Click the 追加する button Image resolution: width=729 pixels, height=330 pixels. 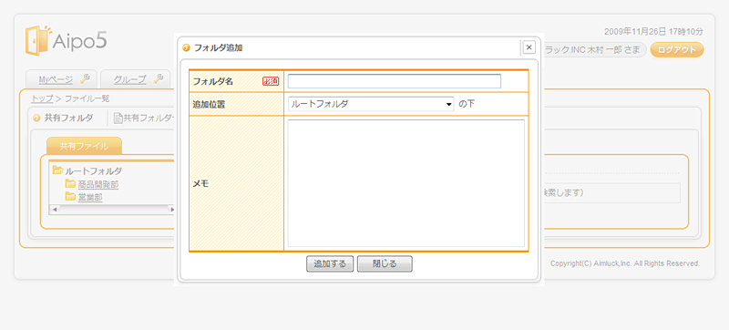(x=330, y=264)
